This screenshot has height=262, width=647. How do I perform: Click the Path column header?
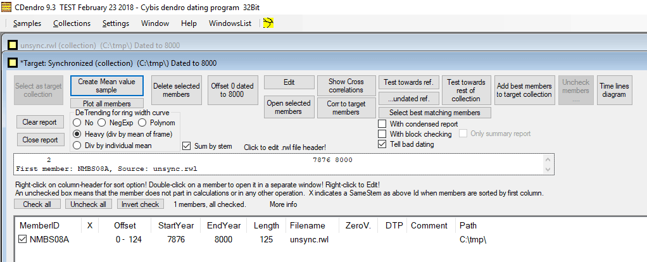468,226
